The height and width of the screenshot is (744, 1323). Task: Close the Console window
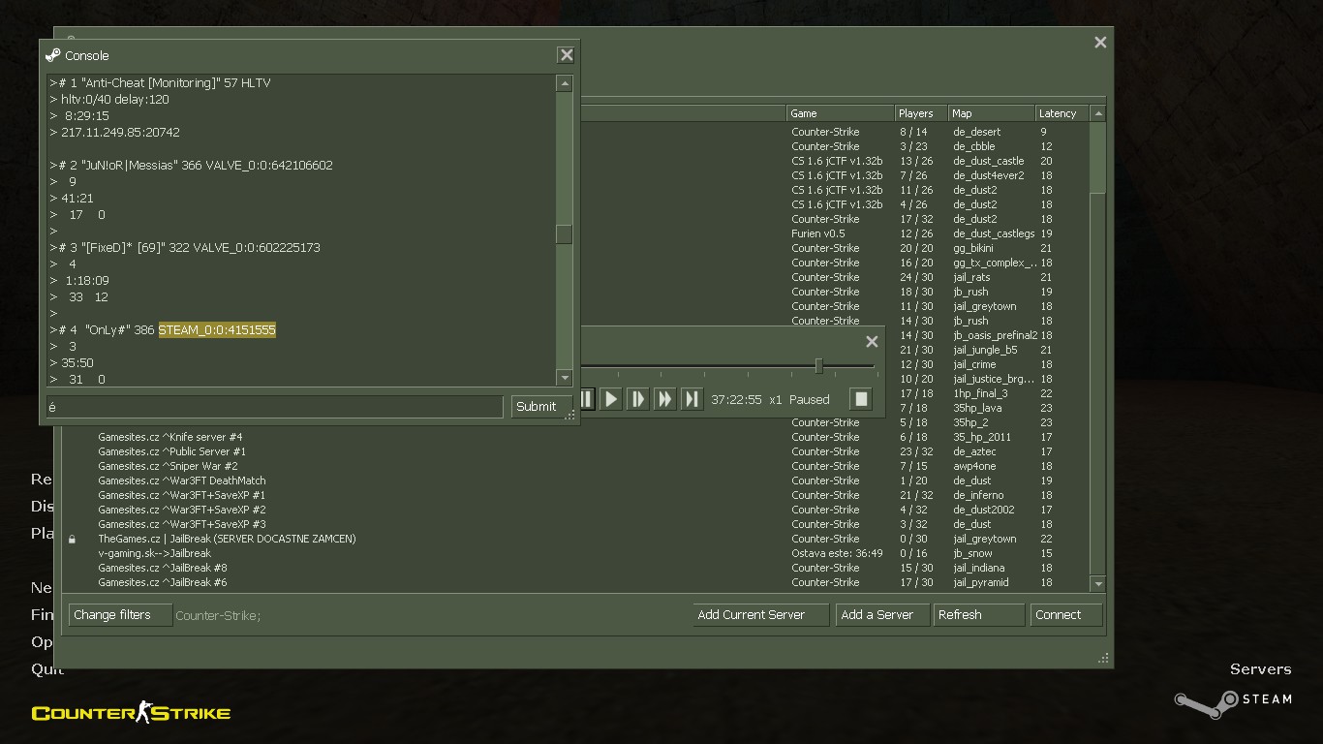point(567,55)
